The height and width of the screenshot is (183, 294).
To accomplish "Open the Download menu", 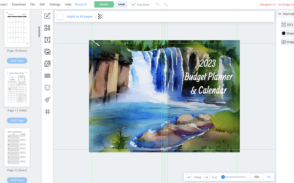I will pos(19,5).
